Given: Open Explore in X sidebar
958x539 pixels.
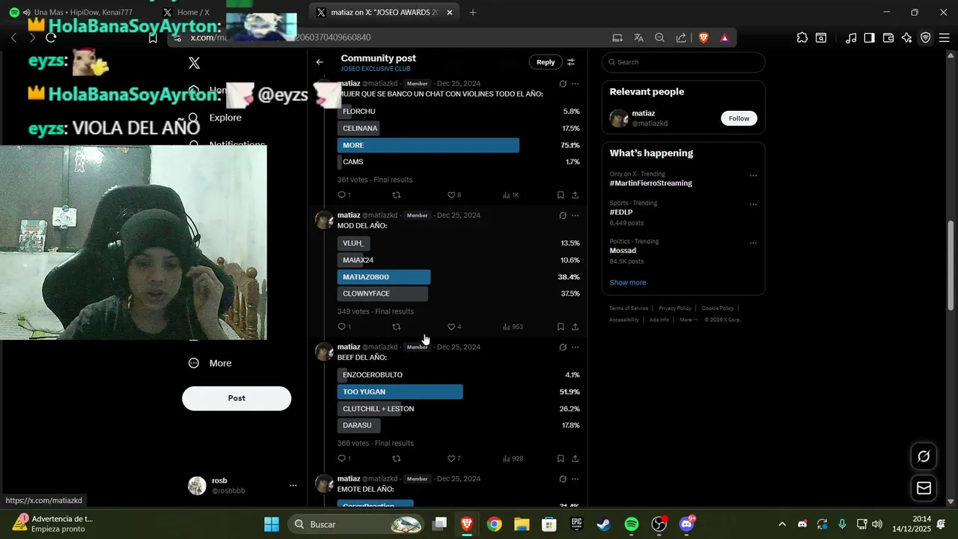Looking at the screenshot, I should [216, 118].
